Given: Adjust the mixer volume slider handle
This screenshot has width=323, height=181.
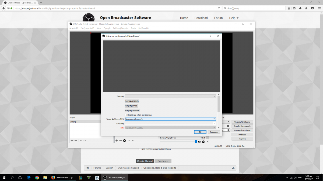Looking at the screenshot, I should coord(196,142).
